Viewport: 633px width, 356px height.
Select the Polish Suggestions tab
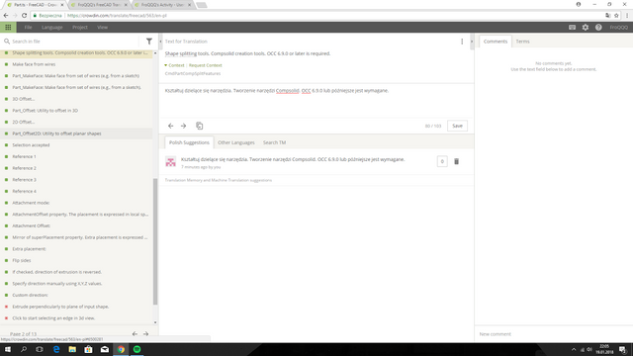coord(189,142)
